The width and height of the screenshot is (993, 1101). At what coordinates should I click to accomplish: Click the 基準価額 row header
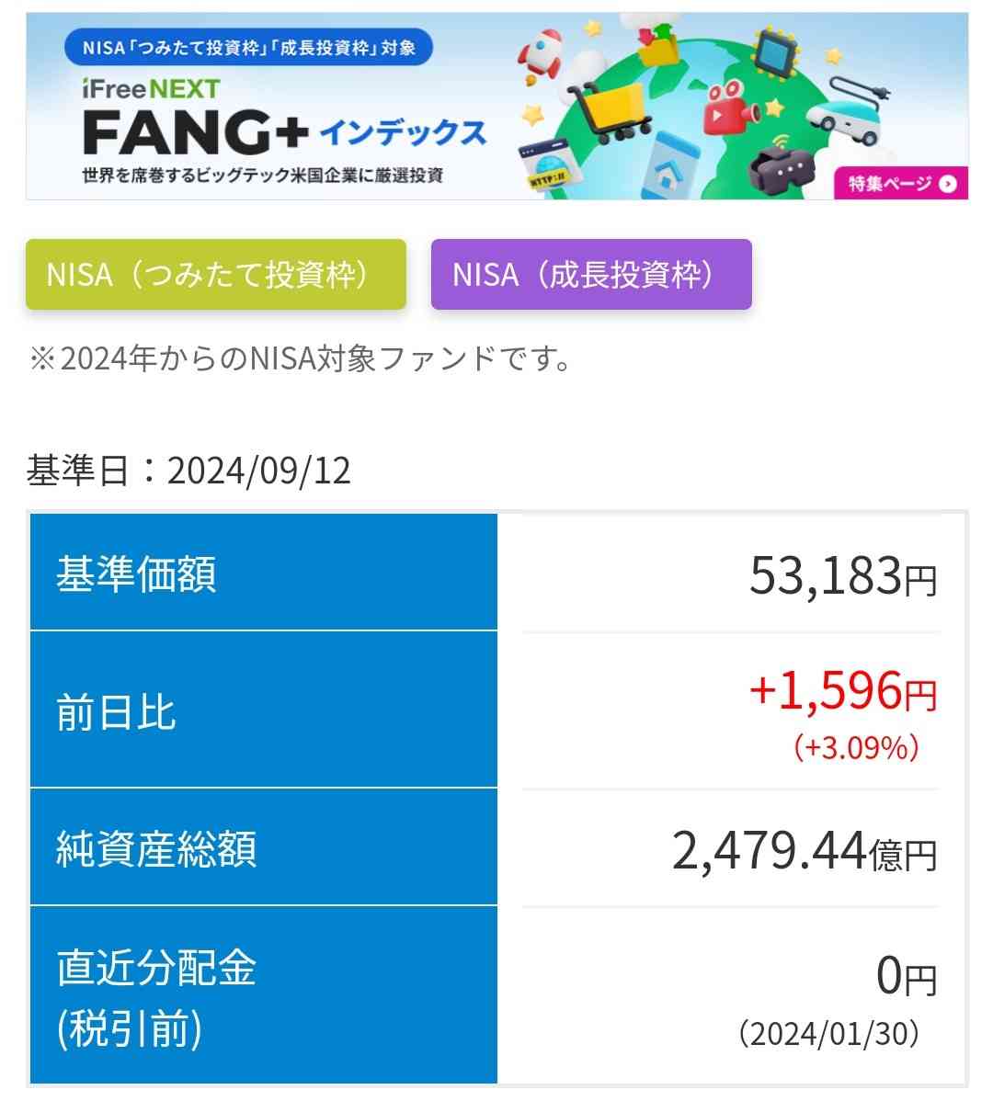click(263, 572)
